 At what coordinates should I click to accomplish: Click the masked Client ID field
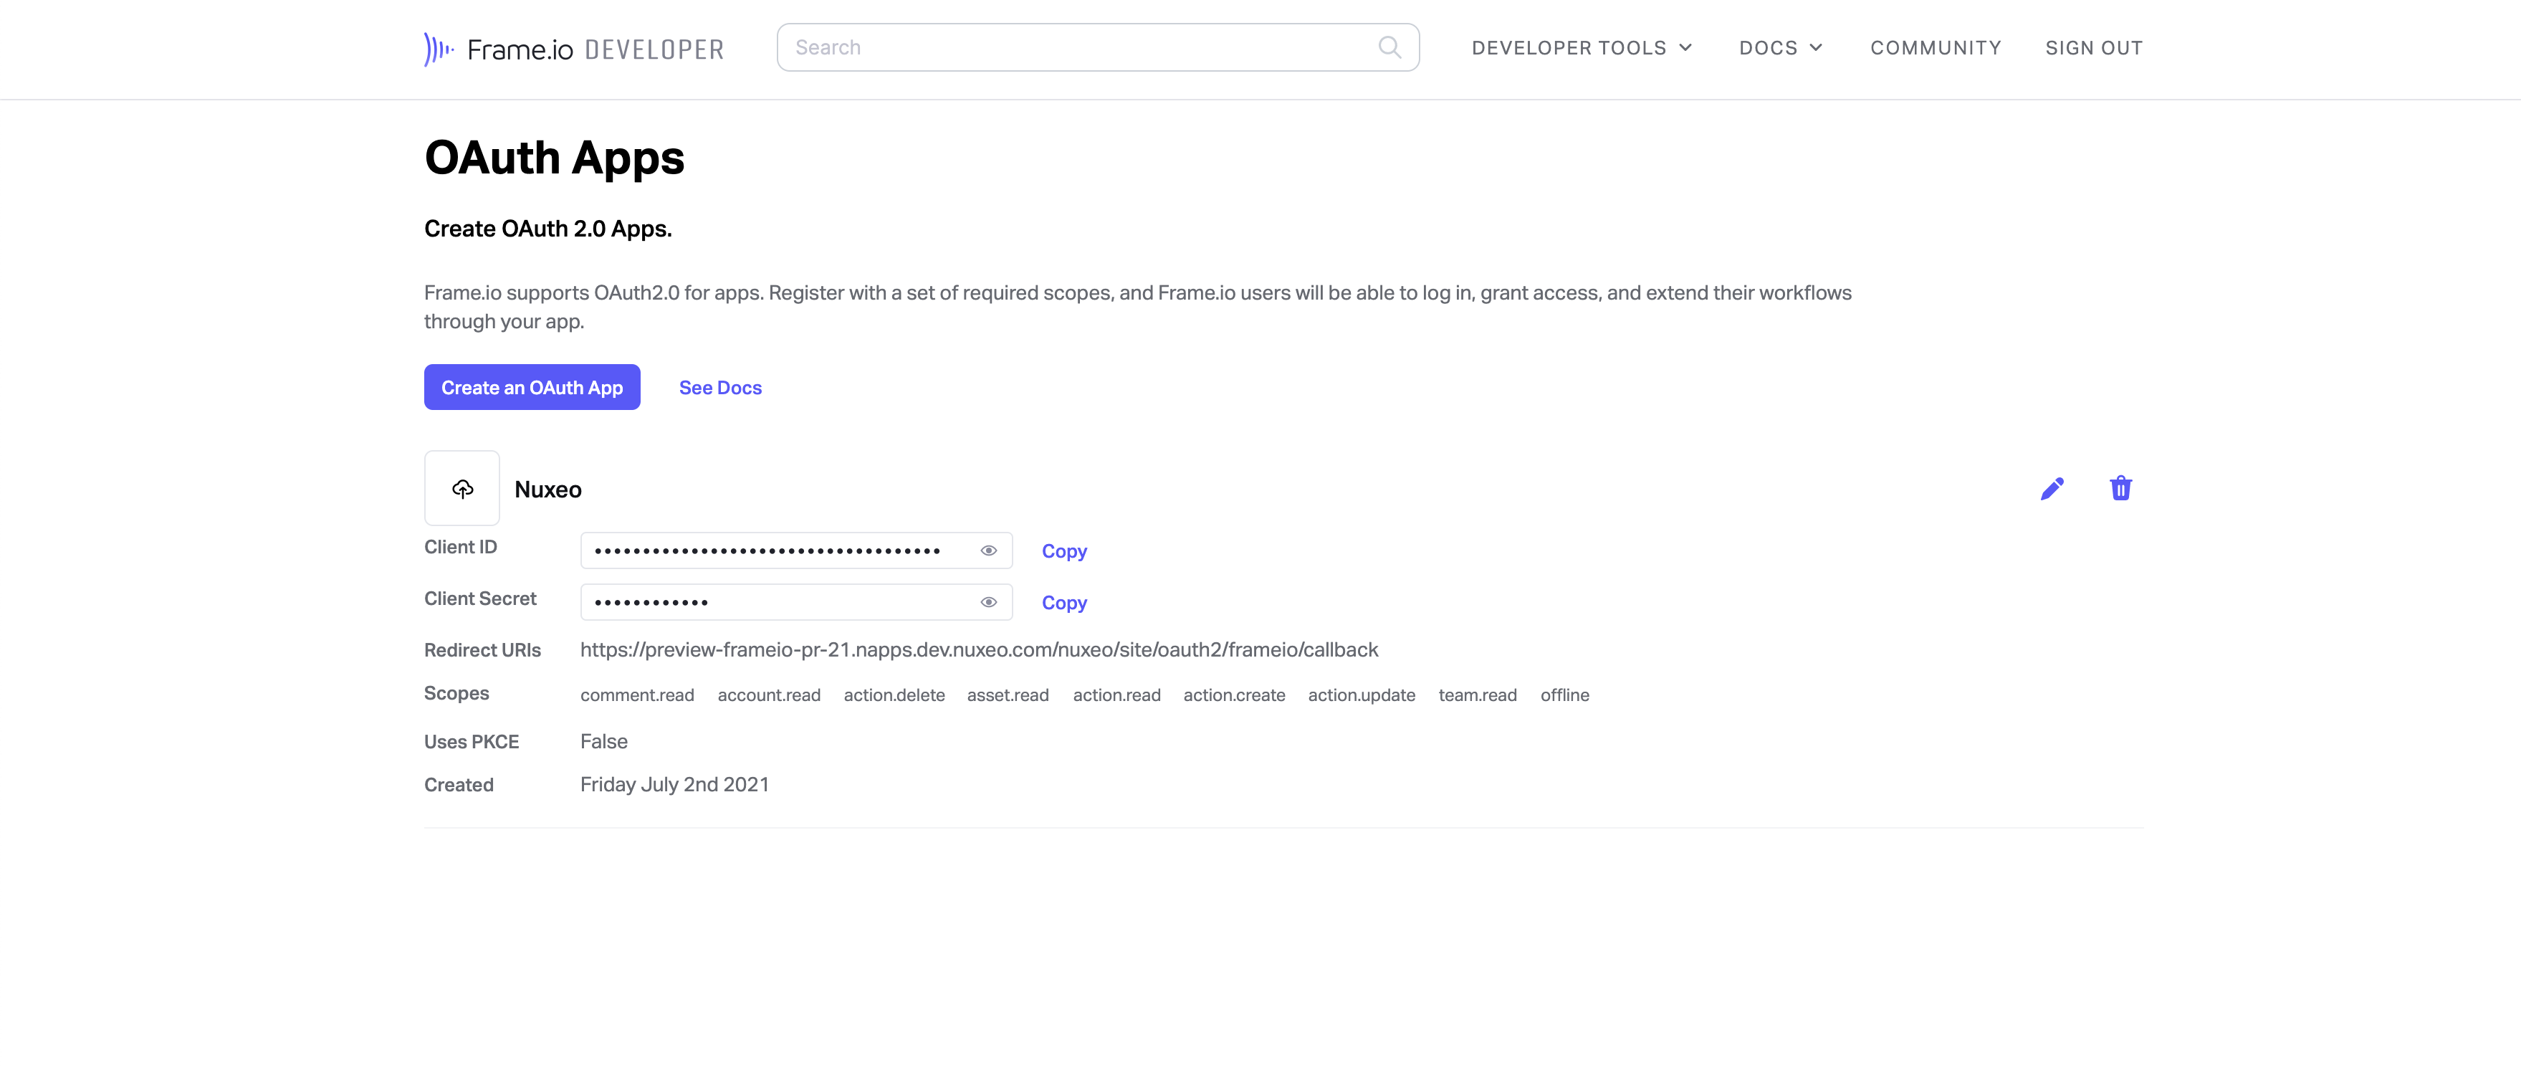(795, 551)
